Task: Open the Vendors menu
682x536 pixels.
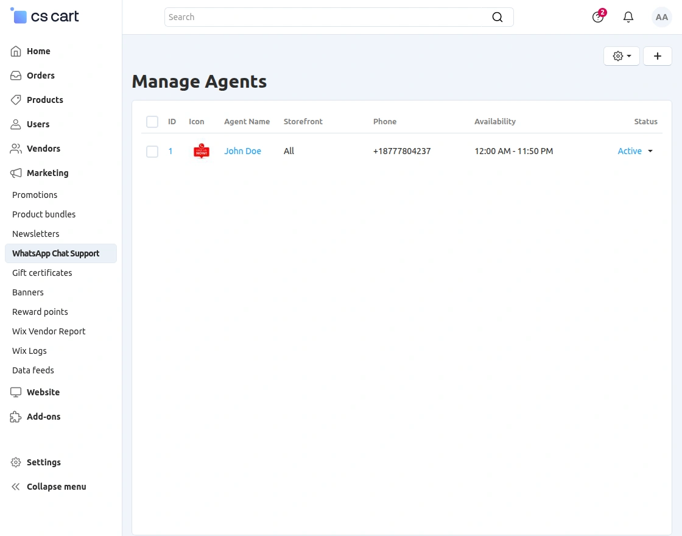Action: point(43,149)
